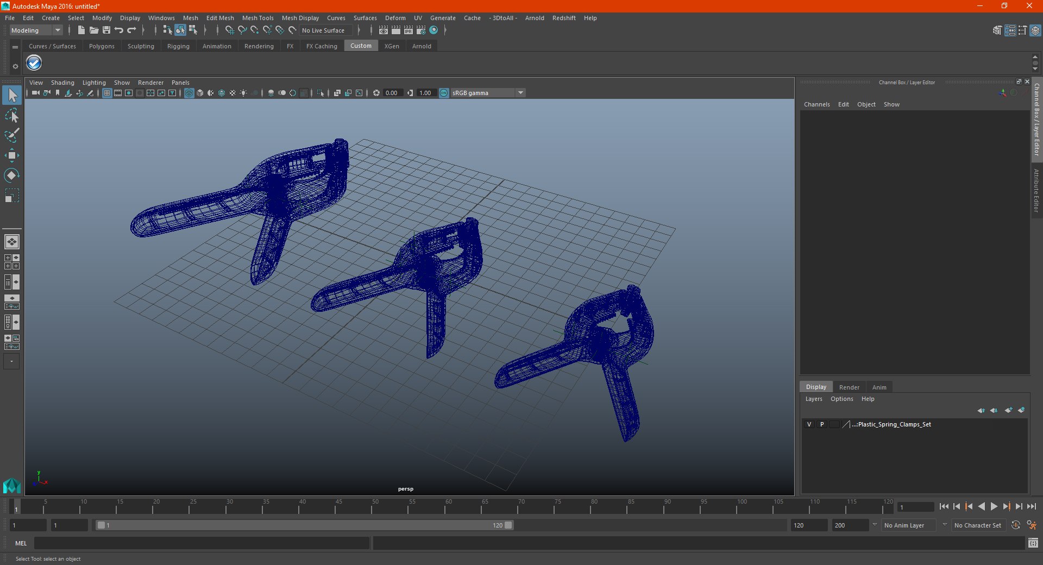
Task: Switch to the Render layer tab
Action: (849, 387)
